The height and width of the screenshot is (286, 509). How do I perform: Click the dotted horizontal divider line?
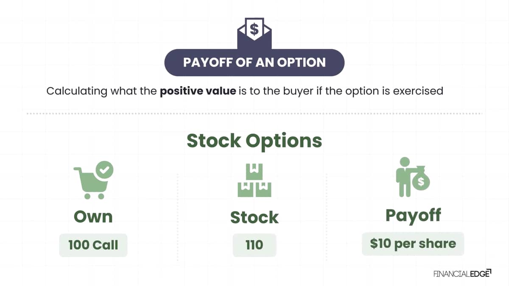(254, 114)
